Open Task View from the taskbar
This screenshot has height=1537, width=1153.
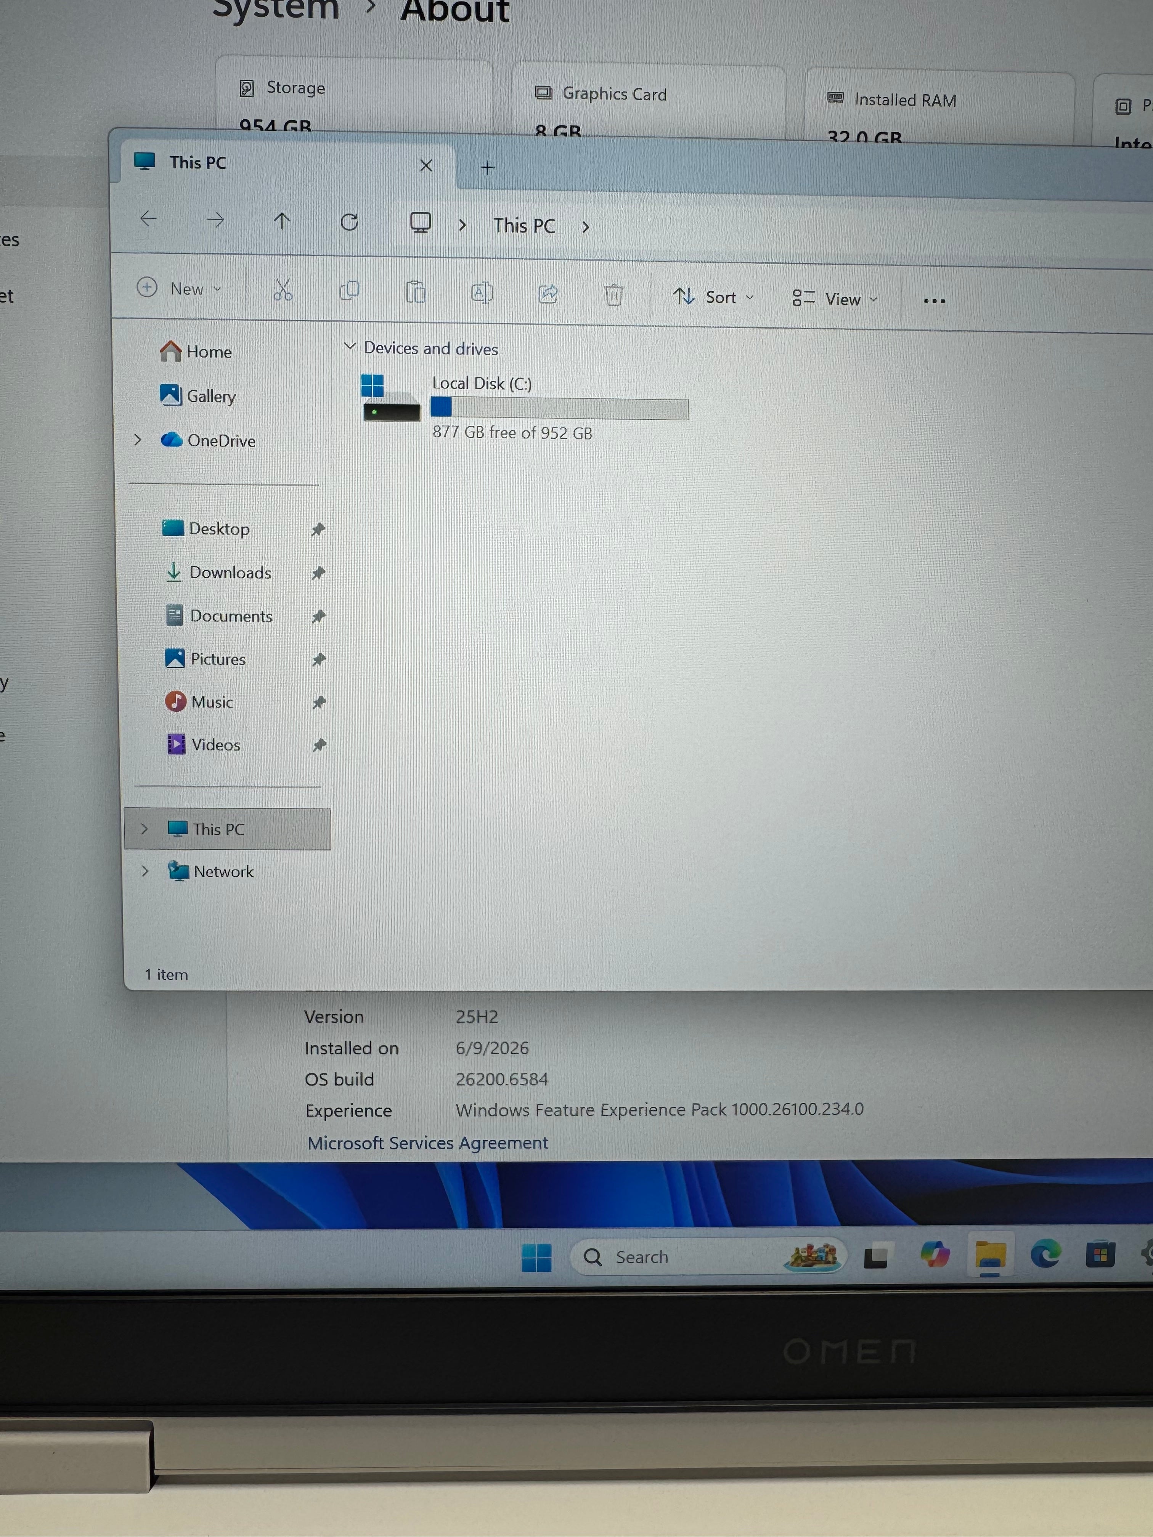click(876, 1256)
